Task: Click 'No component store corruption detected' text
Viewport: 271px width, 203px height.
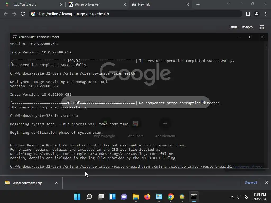Action: click(x=180, y=103)
